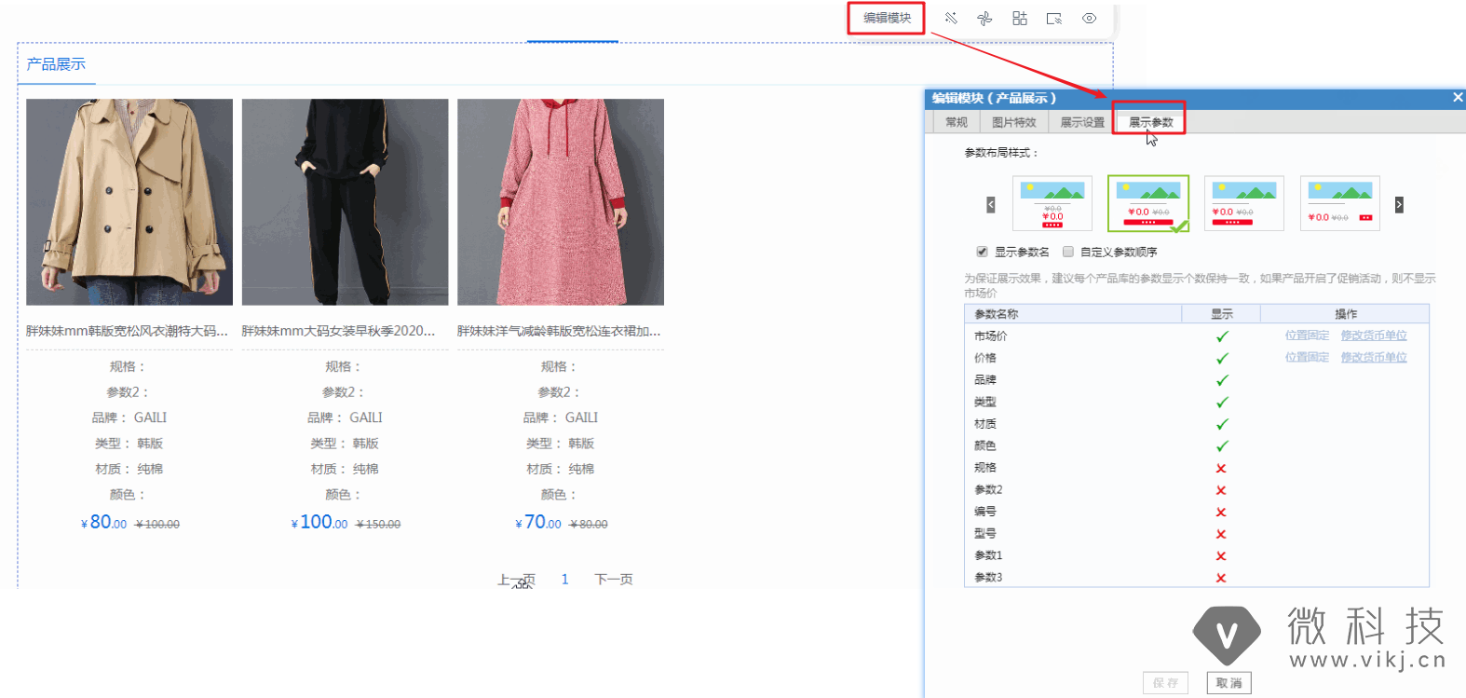Viewport: 1466px width, 698px height.
Task: Click the green checkmark for 市场价 row
Action: 1222,336
